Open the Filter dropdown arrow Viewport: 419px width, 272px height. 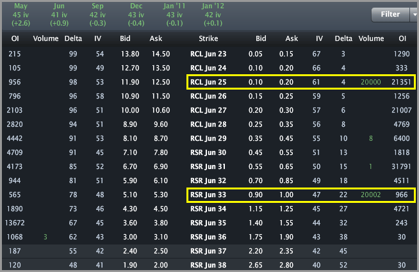[414, 15]
